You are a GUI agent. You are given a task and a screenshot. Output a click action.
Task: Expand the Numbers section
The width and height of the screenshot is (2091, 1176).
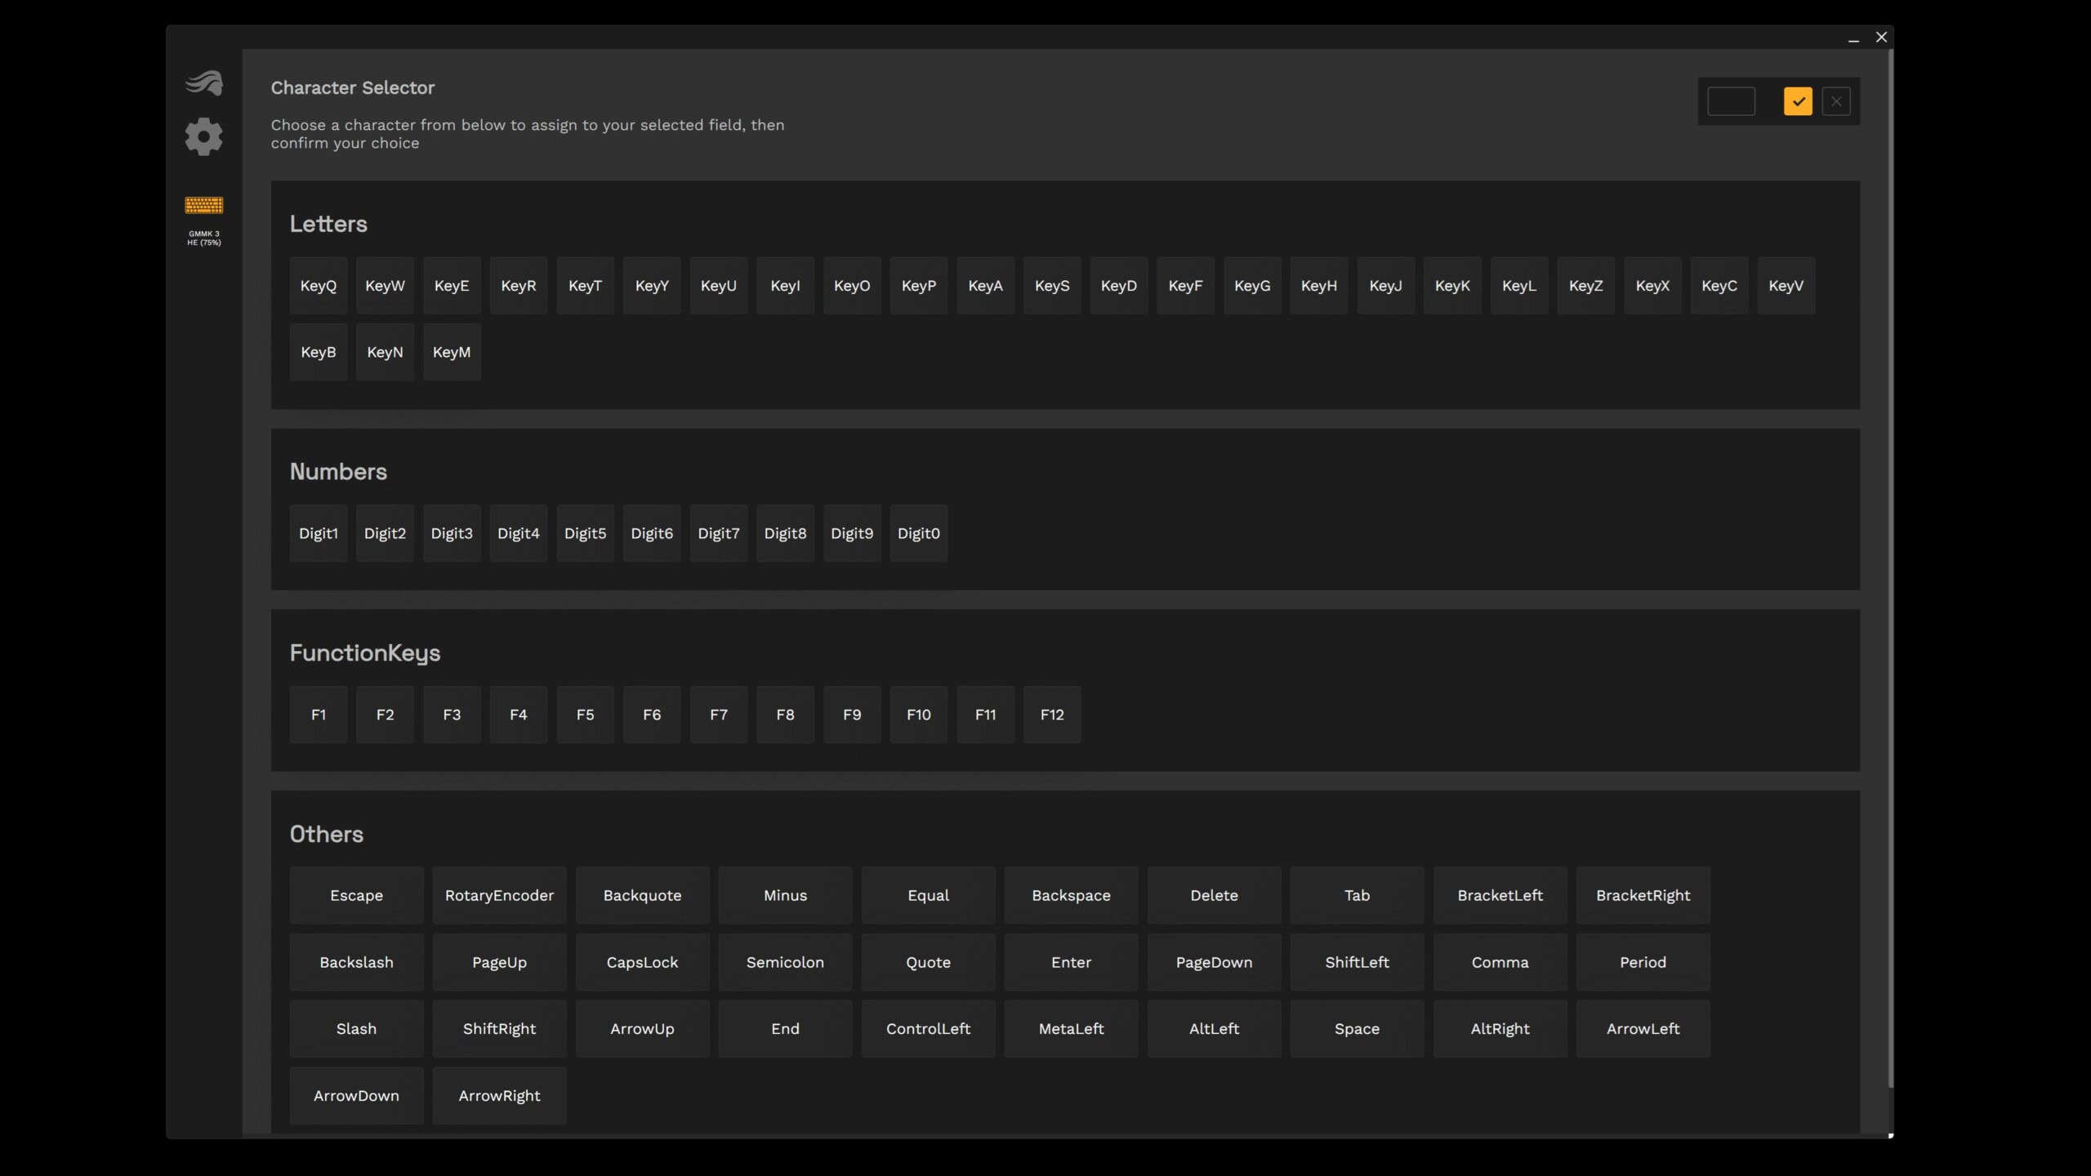(x=337, y=470)
